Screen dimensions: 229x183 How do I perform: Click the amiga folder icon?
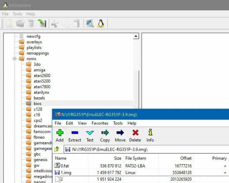coord(29,70)
